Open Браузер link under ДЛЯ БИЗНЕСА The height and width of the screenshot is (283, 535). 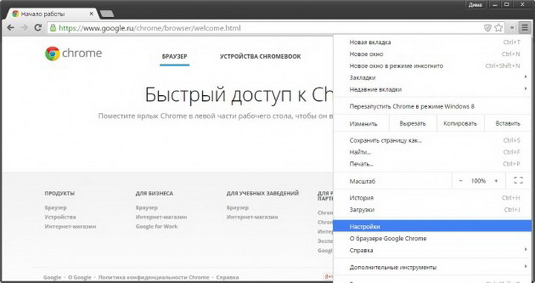146,208
